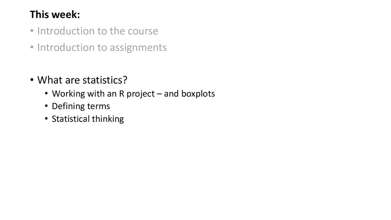Select the "Defining terms" sub-bullet text
Screen dimensions: 391x220
click(x=81, y=106)
